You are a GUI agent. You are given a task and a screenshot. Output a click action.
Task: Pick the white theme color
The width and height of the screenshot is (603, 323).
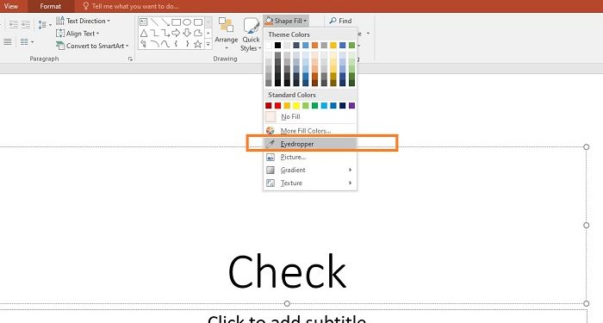[x=269, y=46]
